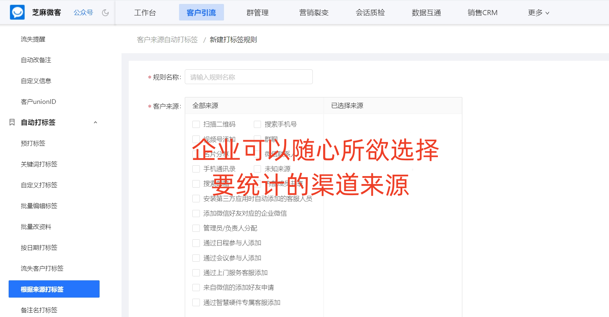Open 客户unionID sidebar item

(38, 102)
